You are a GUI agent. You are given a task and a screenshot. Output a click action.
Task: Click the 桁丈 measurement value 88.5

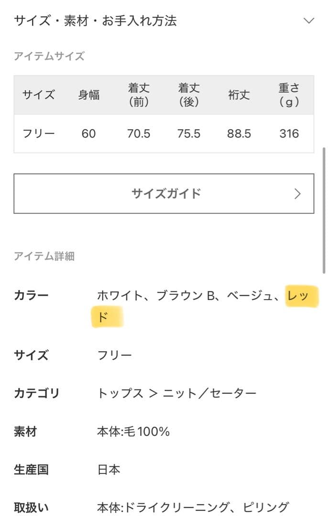(x=240, y=134)
